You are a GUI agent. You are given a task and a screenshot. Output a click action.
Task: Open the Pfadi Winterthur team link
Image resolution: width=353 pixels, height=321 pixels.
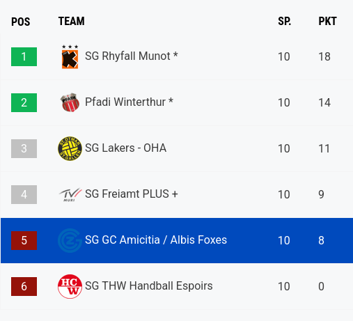129,102
